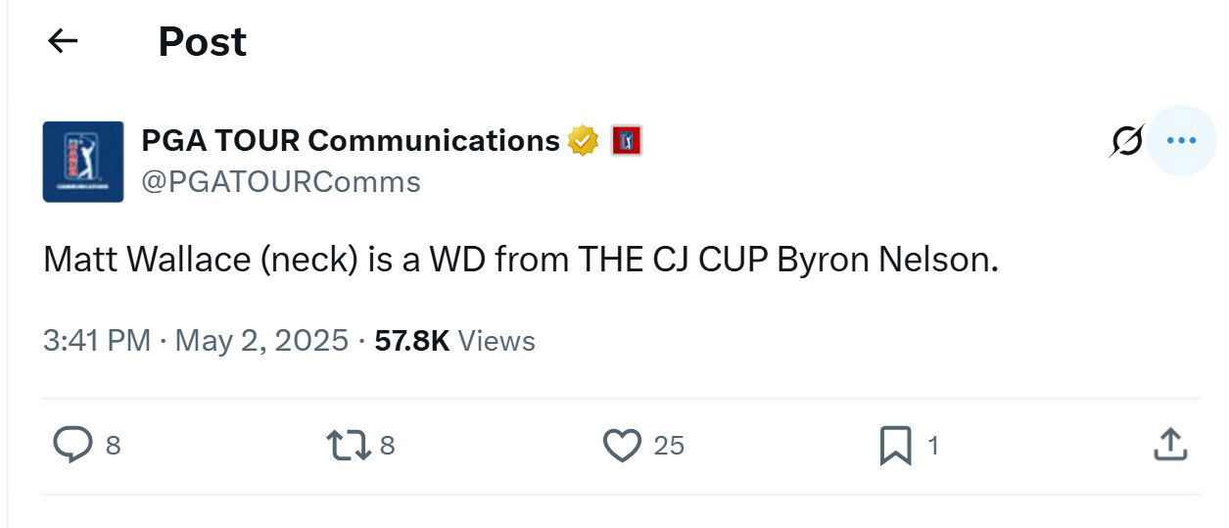Repost using the two-arrows repost icon
Image resolution: width=1229 pixels, height=528 pixels.
click(348, 446)
